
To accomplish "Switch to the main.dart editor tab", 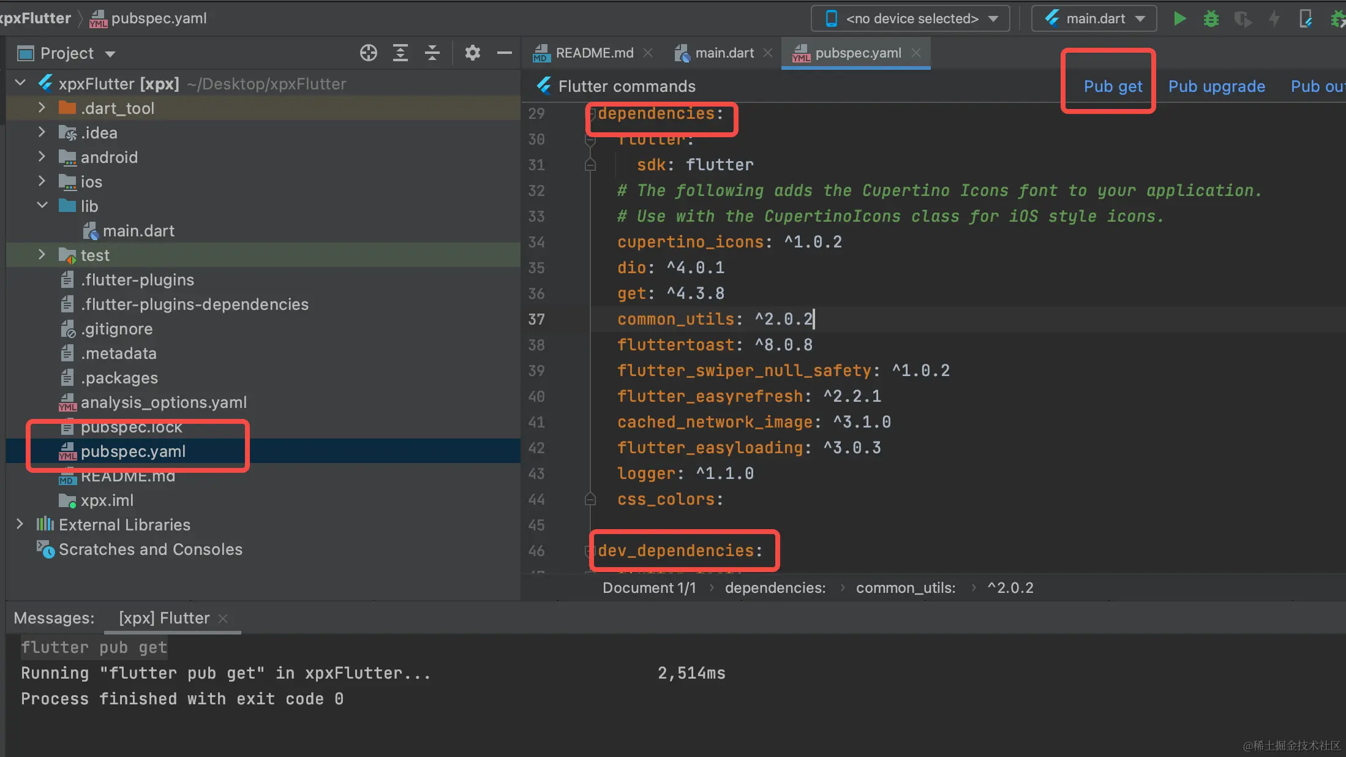I will pyautogui.click(x=724, y=53).
